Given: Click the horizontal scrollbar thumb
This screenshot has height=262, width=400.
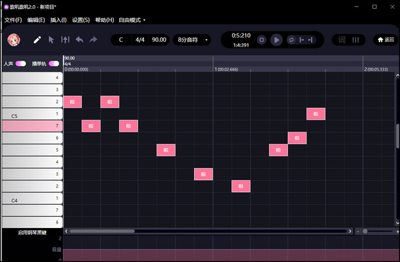Looking at the screenshot, I should 102,231.
